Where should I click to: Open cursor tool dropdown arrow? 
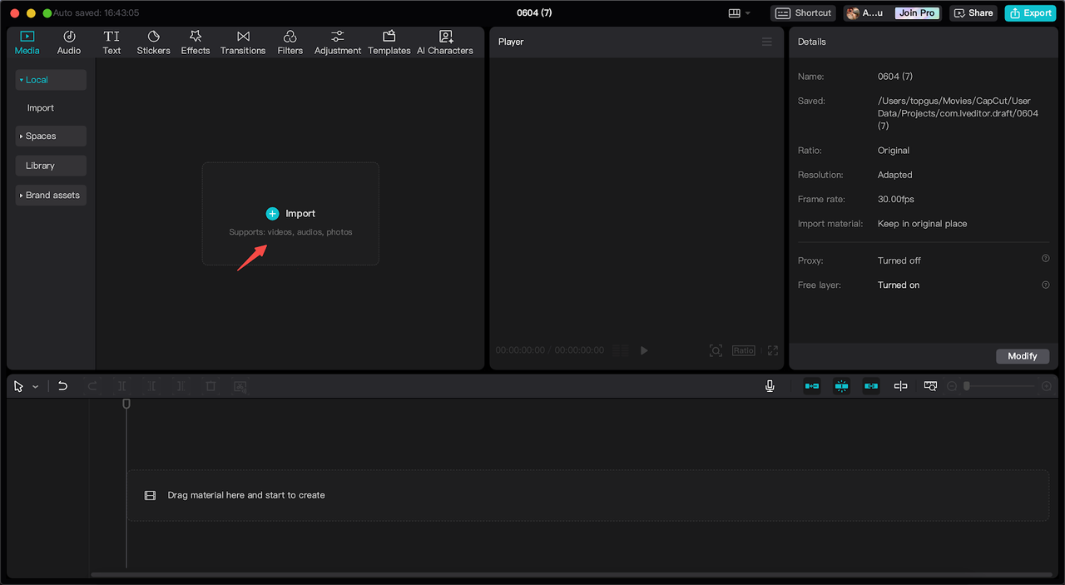pos(35,387)
